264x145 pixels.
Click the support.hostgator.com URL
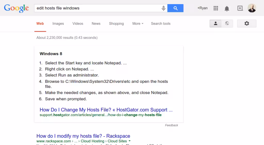(x=101, y=115)
